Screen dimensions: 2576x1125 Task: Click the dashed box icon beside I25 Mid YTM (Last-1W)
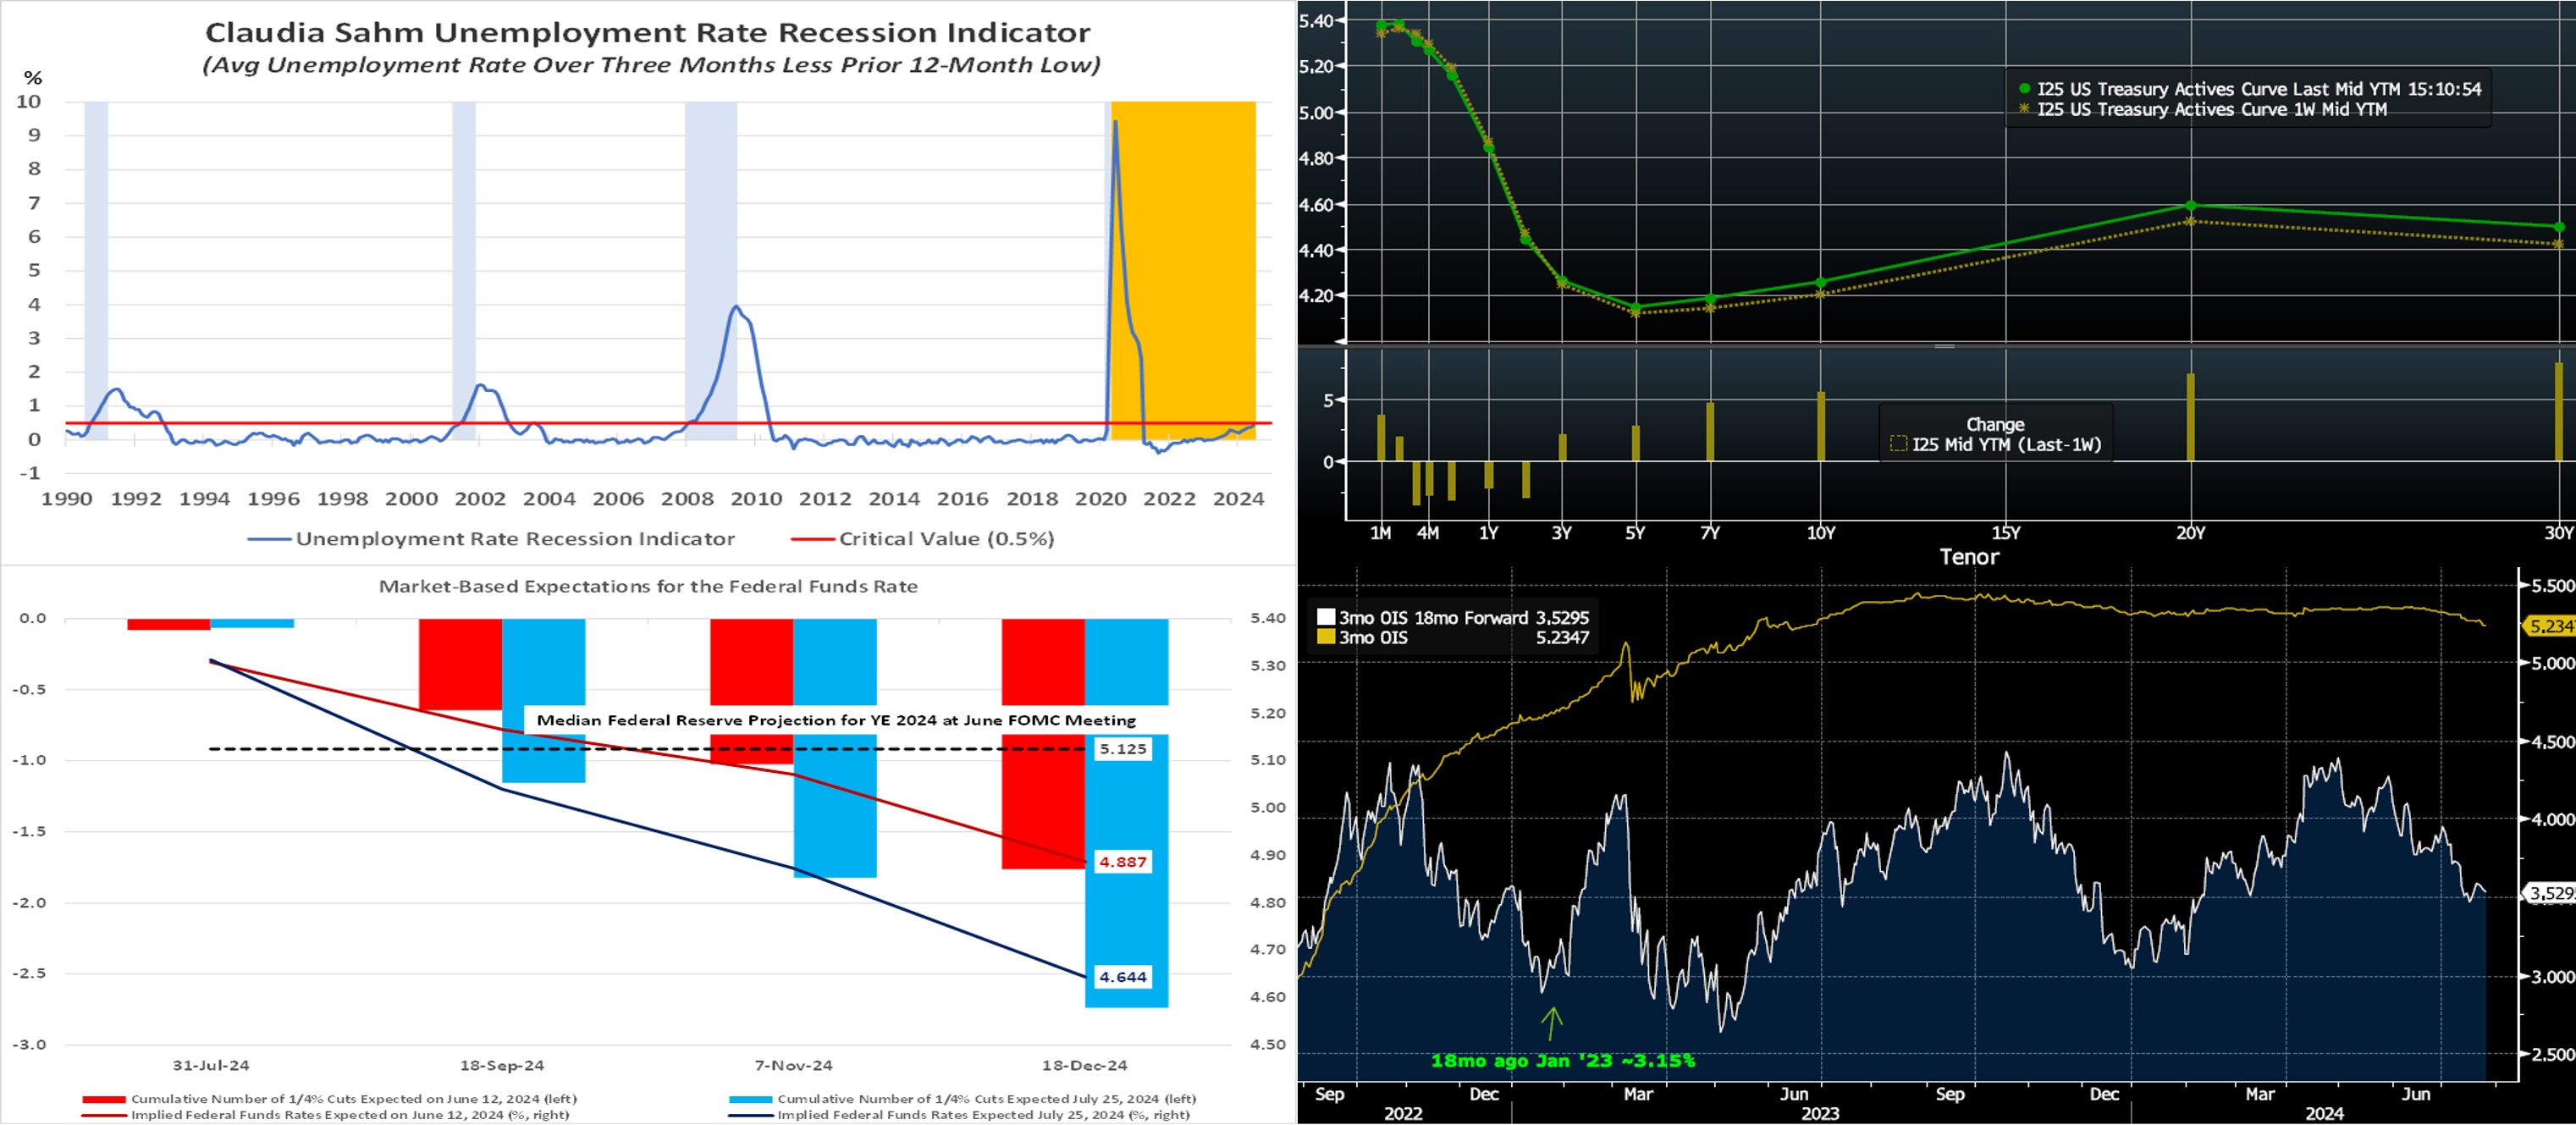(x=1897, y=444)
